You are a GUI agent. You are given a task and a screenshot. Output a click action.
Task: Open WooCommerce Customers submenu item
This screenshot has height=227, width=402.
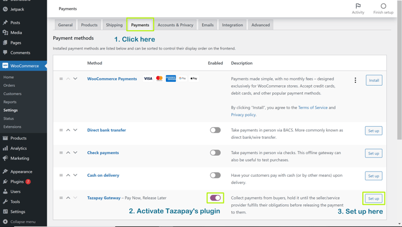coord(12,94)
